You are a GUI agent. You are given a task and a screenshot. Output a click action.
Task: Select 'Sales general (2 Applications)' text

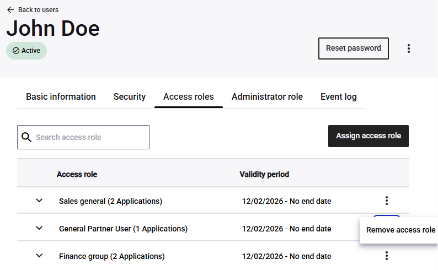click(x=111, y=201)
